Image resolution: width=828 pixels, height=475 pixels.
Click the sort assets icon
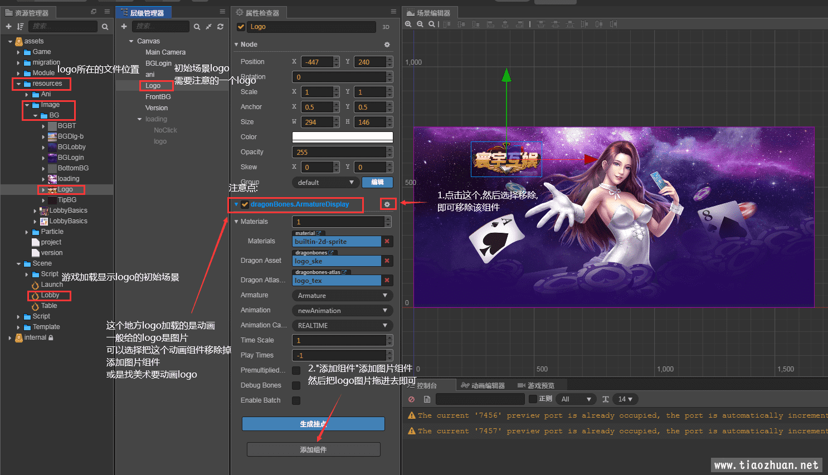pos(20,26)
